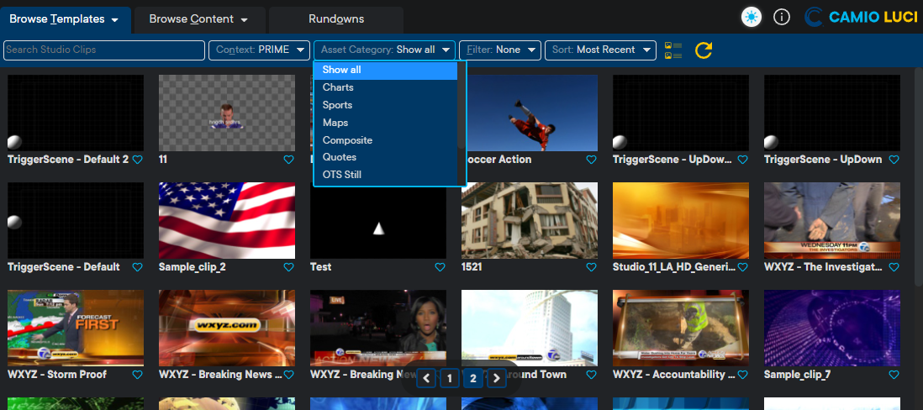The image size is (923, 410).
Task: Click the WXYZ - Accountability title text
Action: [x=672, y=375]
